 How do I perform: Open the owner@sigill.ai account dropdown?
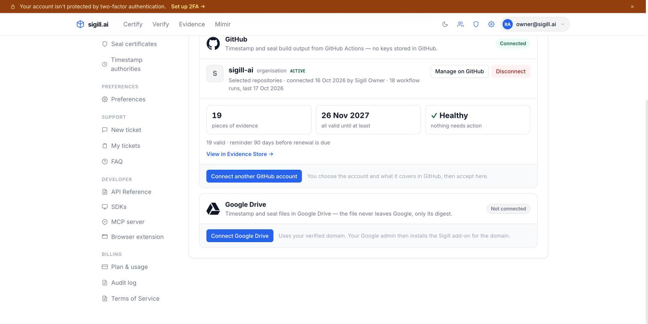pyautogui.click(x=535, y=24)
